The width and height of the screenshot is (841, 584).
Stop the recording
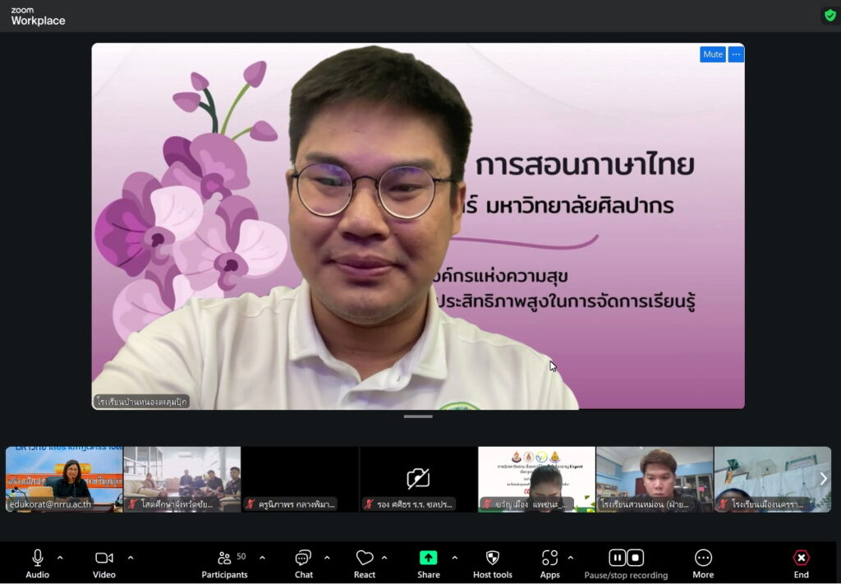click(x=636, y=558)
